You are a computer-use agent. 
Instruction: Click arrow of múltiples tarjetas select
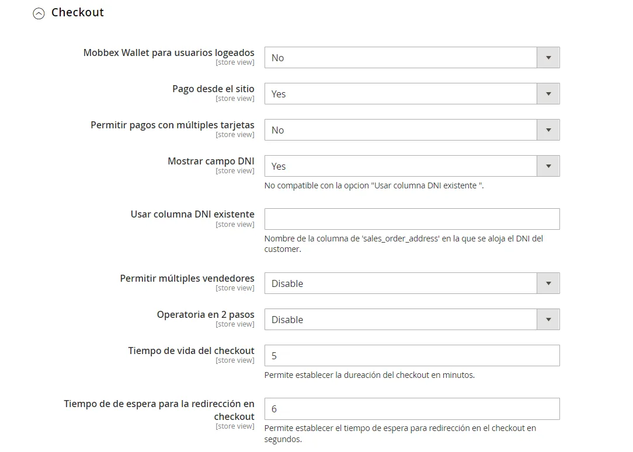[548, 130]
